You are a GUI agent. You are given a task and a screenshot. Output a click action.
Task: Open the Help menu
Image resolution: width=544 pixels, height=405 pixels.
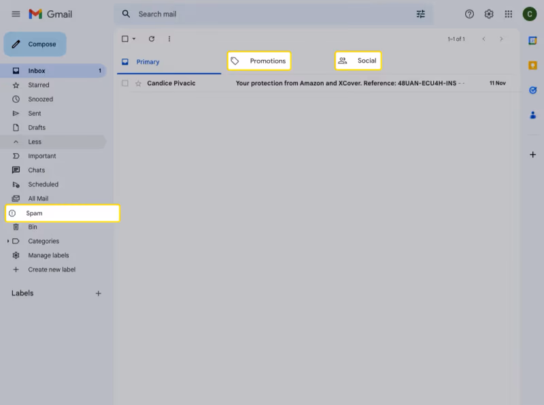pyautogui.click(x=469, y=14)
